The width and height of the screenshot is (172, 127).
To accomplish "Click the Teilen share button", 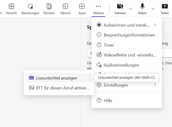I will point(165,9).
